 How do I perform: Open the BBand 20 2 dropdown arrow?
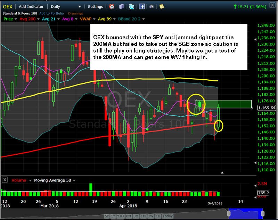143,19
